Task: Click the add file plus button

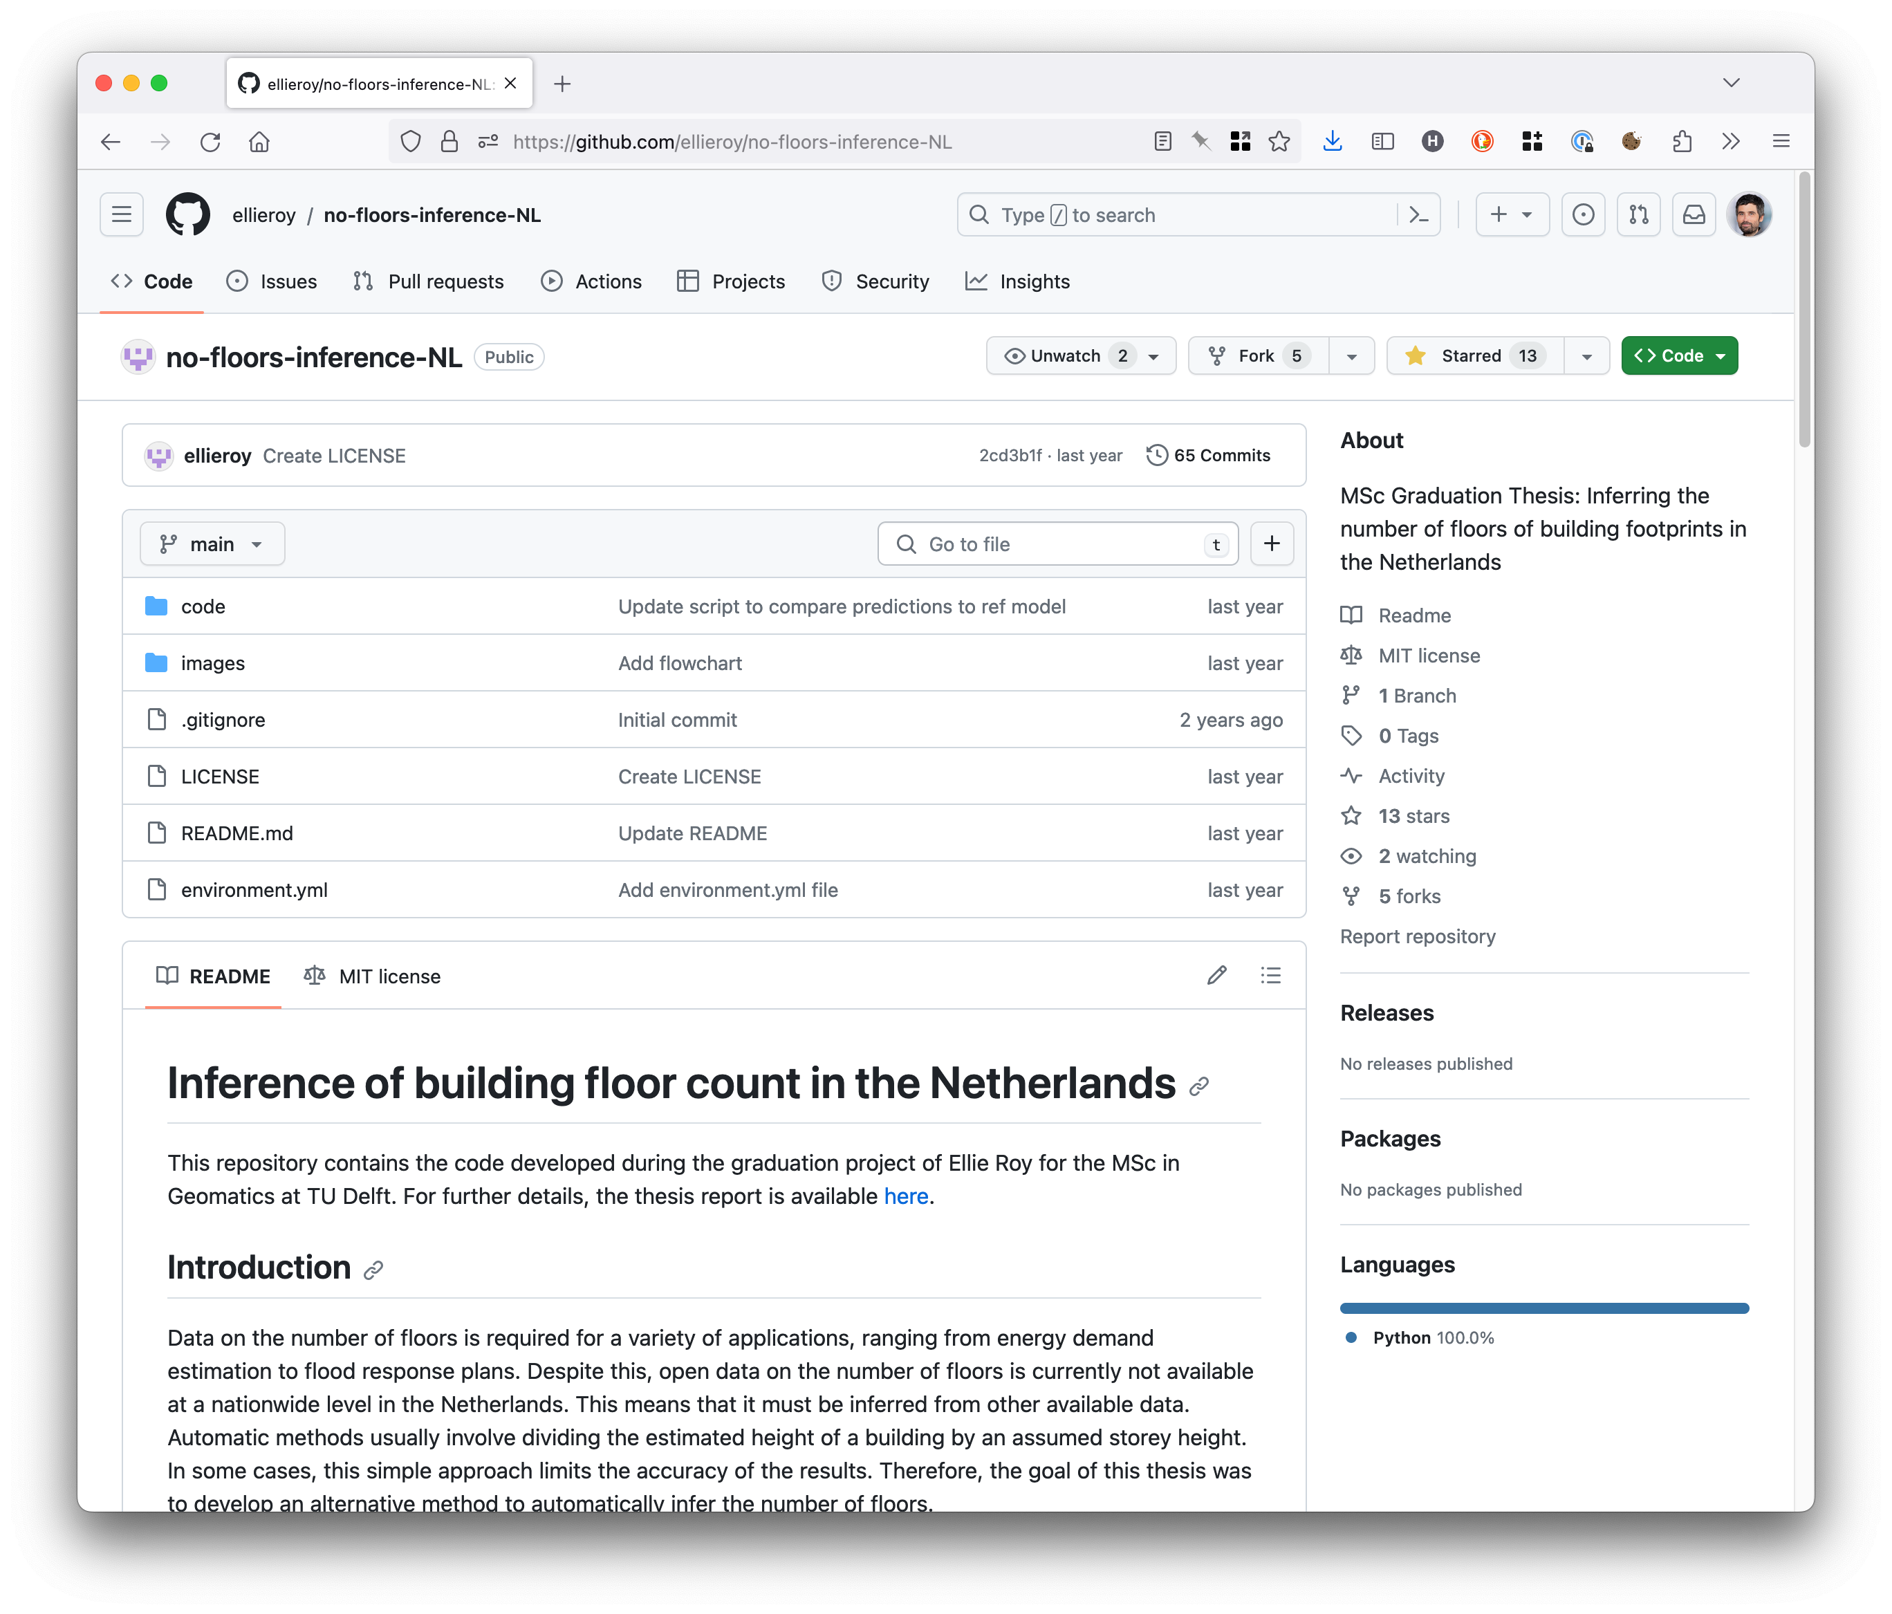Action: [1271, 544]
